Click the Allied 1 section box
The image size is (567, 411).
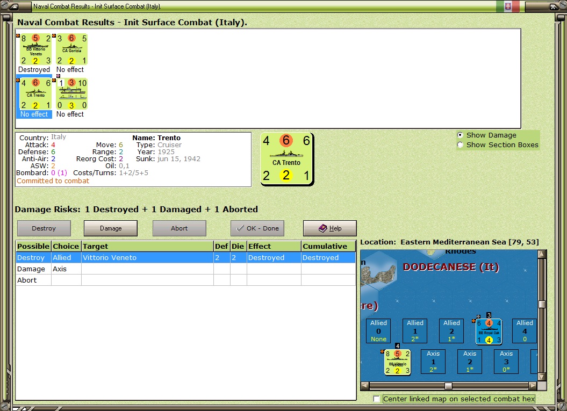(415, 331)
